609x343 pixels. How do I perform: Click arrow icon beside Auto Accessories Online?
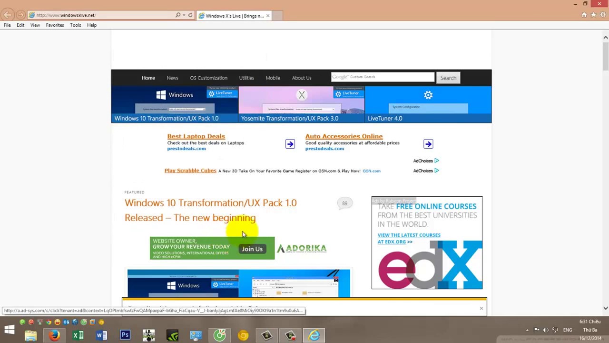(428, 144)
